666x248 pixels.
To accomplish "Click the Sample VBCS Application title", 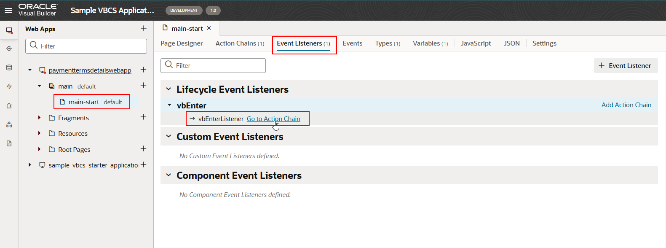I will (112, 11).
